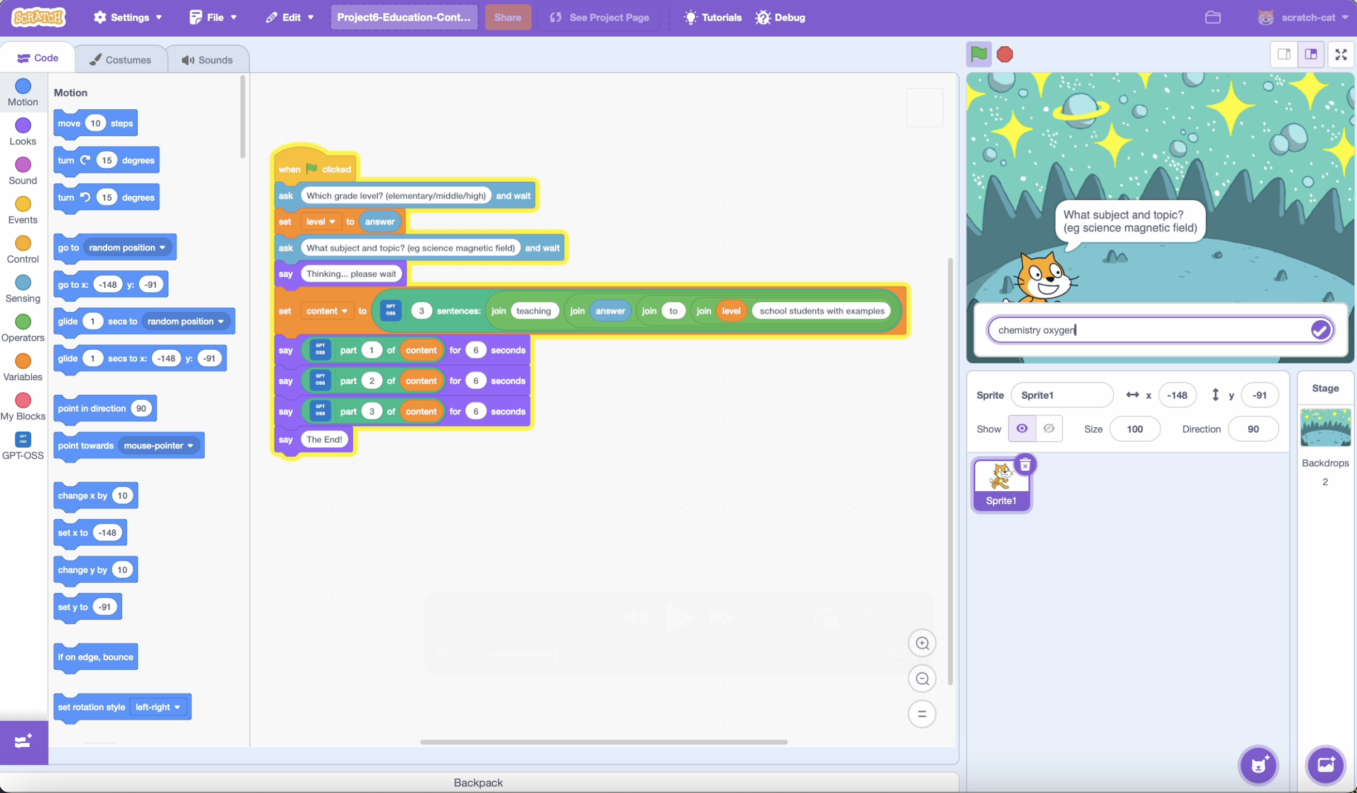Image resolution: width=1357 pixels, height=793 pixels.
Task: Hide the sprite with crossed-eye icon
Action: pyautogui.click(x=1048, y=428)
